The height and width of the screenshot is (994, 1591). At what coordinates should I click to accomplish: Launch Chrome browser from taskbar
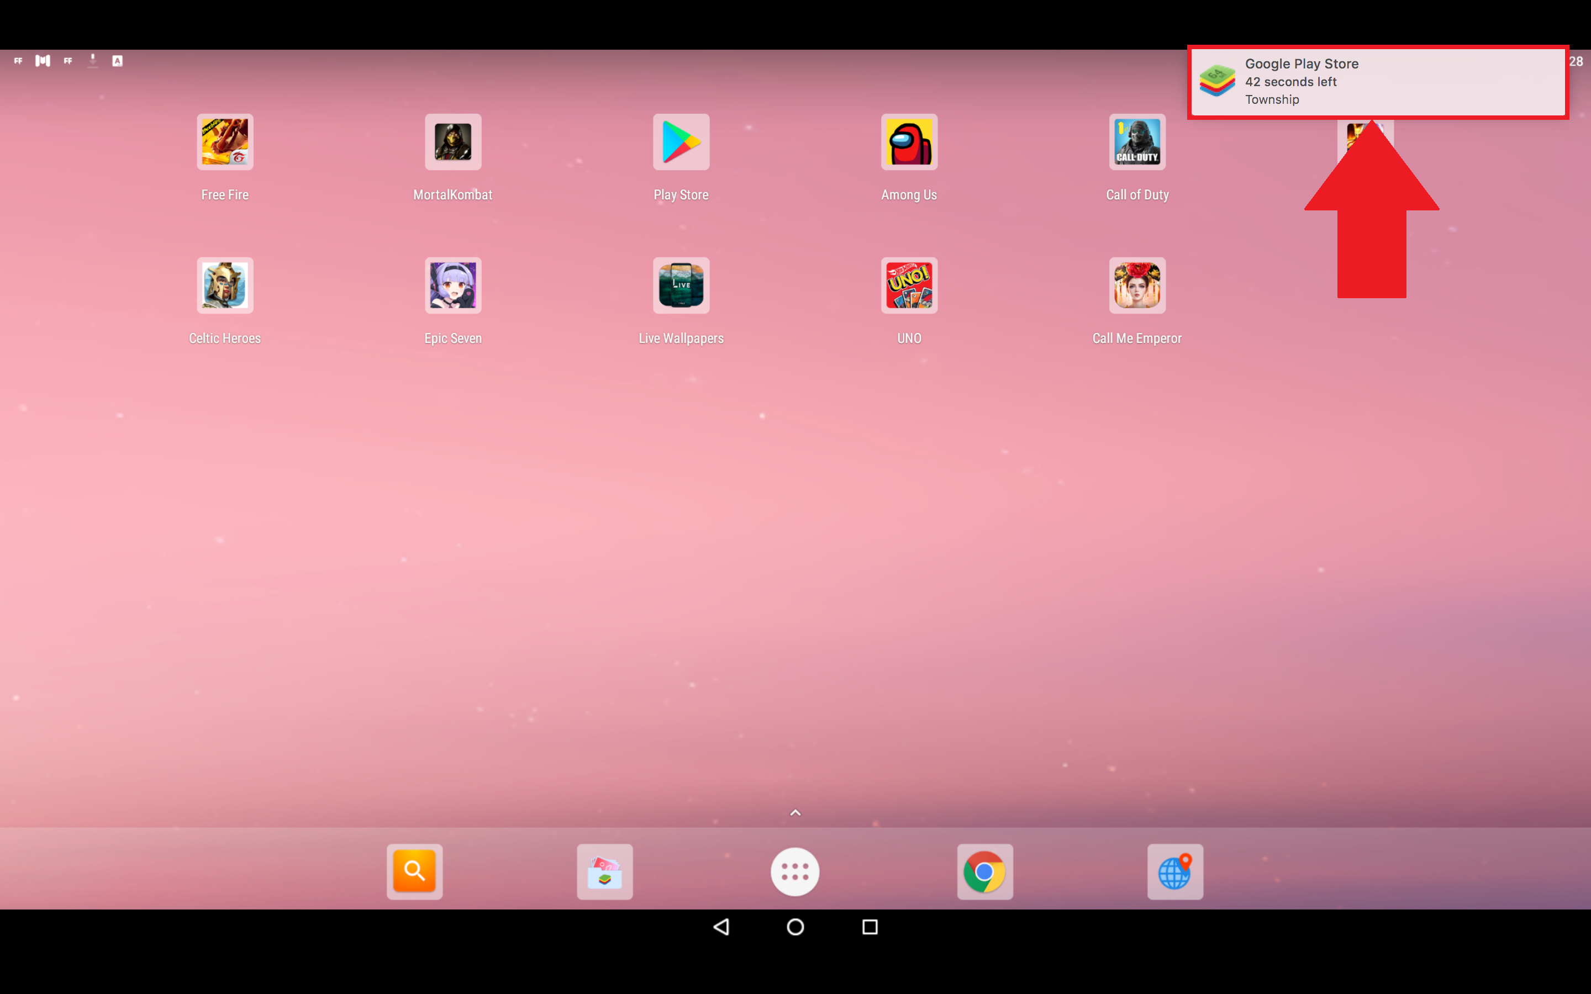tap(985, 870)
